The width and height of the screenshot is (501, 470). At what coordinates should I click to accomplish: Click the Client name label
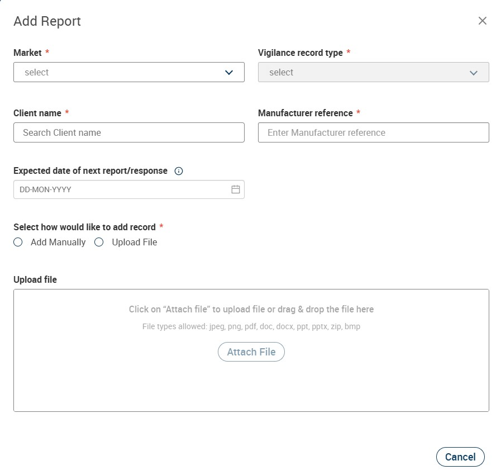(x=37, y=113)
